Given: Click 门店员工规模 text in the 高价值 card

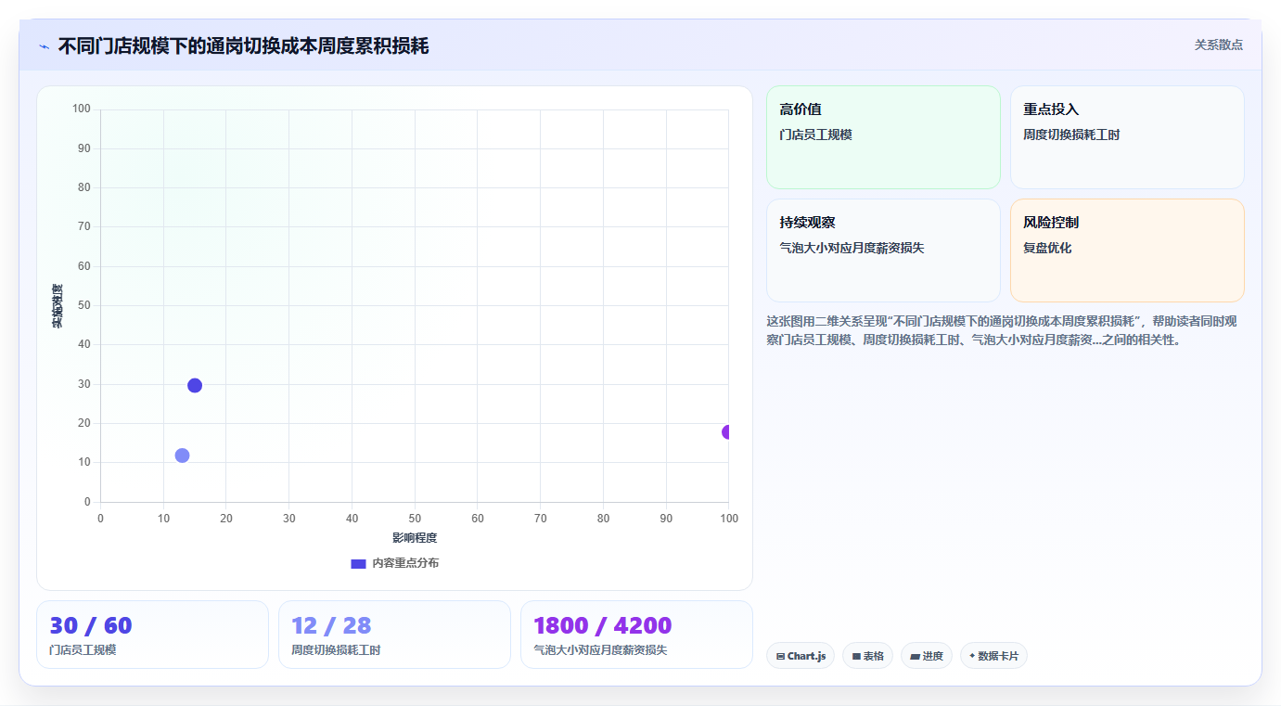Looking at the screenshot, I should (x=816, y=135).
